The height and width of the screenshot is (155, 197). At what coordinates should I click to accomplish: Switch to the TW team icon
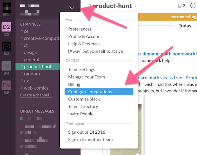pos(6,85)
